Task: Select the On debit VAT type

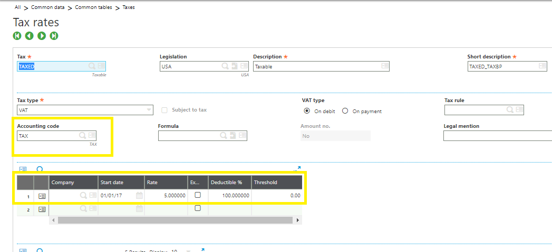Action: (x=307, y=111)
